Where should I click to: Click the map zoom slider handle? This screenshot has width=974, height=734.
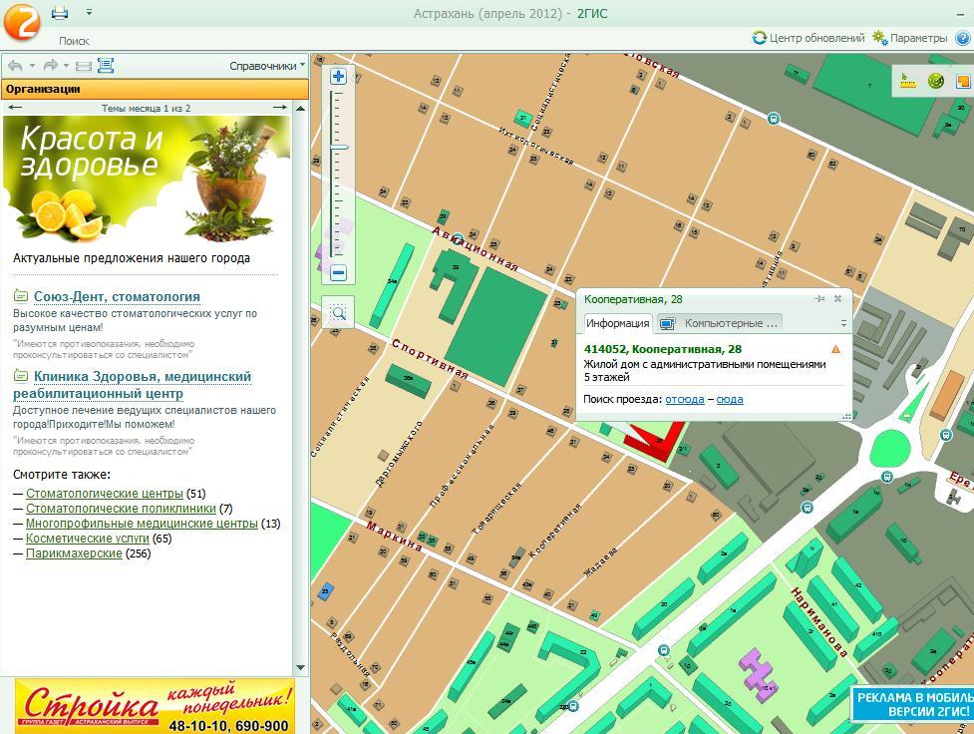(339, 148)
